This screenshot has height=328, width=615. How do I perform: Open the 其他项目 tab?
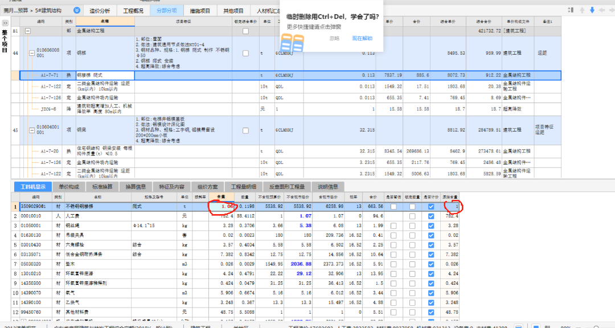coord(233,11)
